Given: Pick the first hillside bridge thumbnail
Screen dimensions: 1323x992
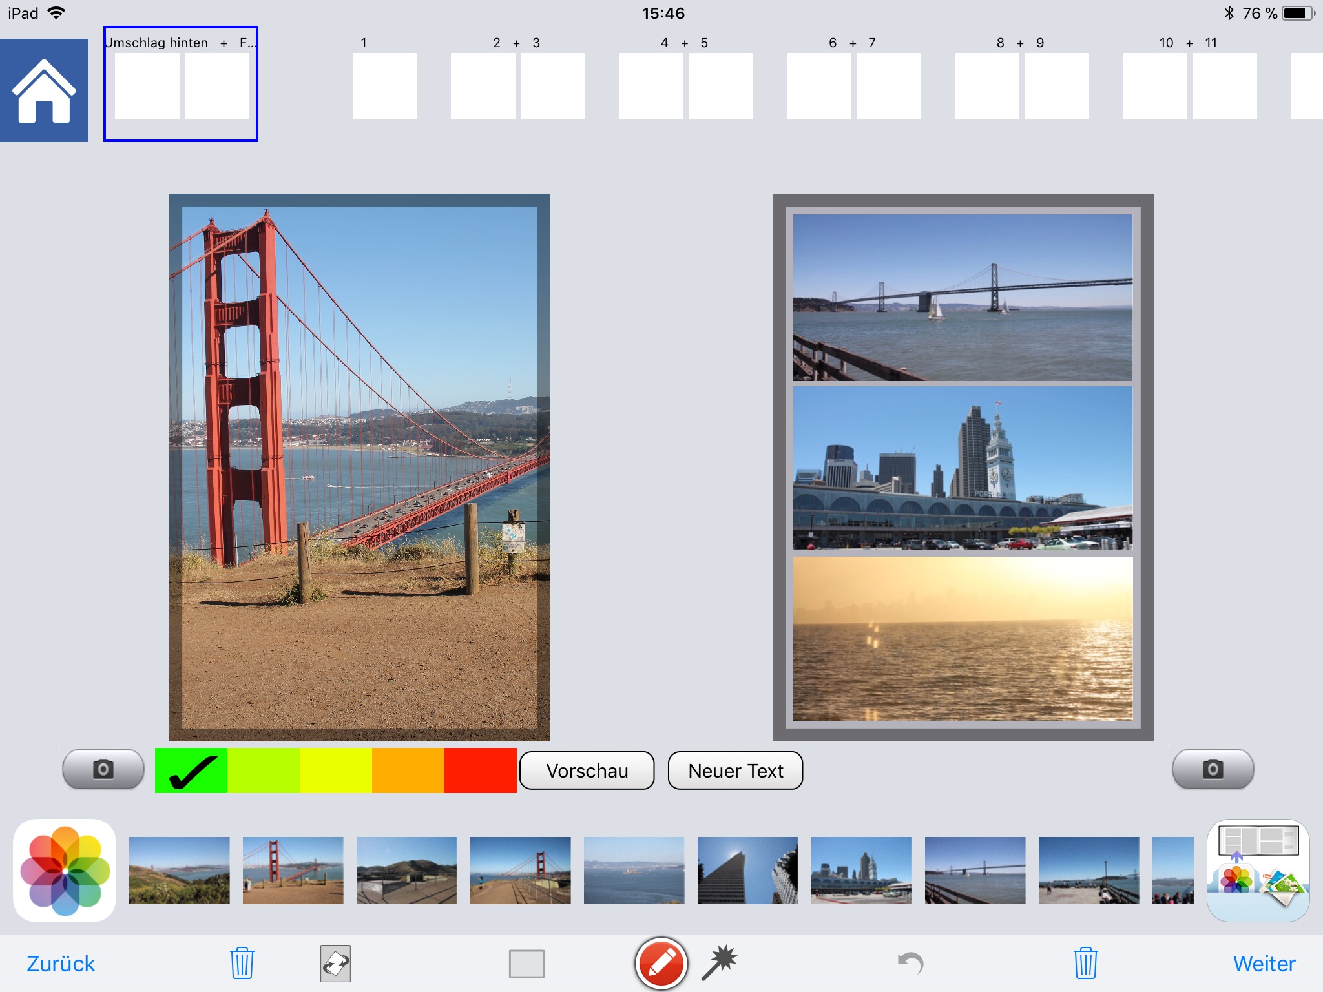Looking at the screenshot, I should 180,870.
